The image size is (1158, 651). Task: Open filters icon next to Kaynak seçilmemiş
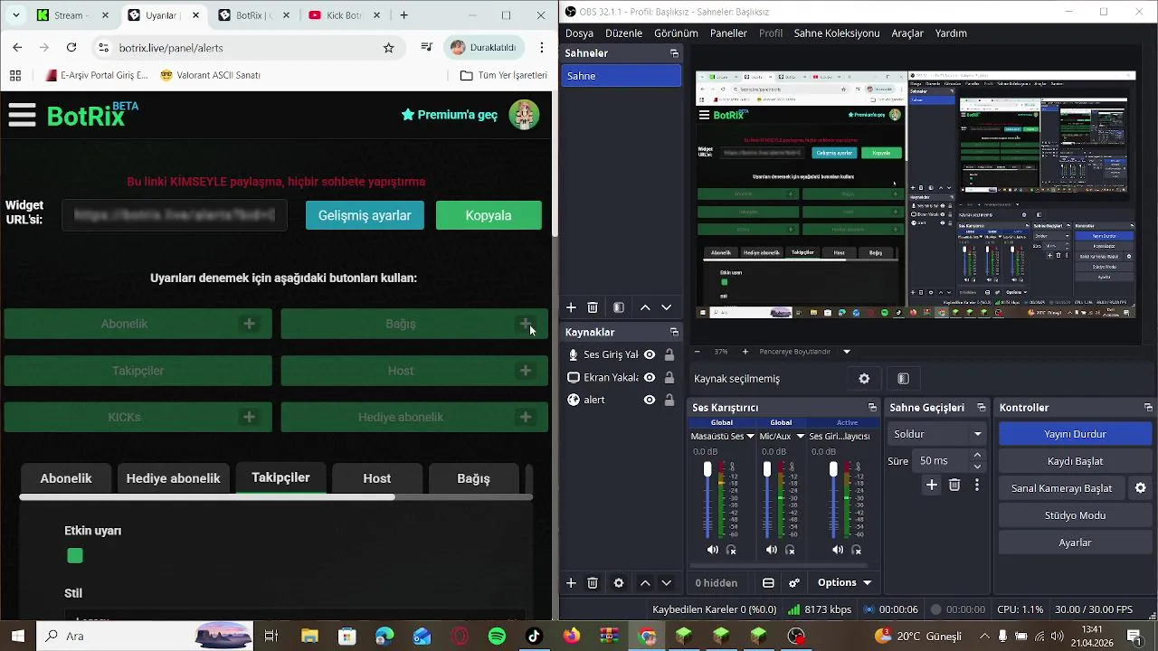pos(903,379)
